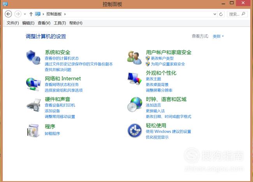Expand the address bar history dropdown
The width and height of the screenshot is (253, 182).
coord(215,14)
